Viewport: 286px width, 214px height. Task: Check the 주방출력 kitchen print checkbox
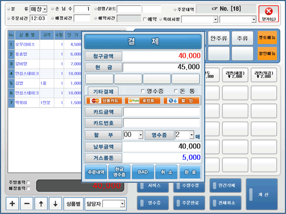tap(28, 183)
